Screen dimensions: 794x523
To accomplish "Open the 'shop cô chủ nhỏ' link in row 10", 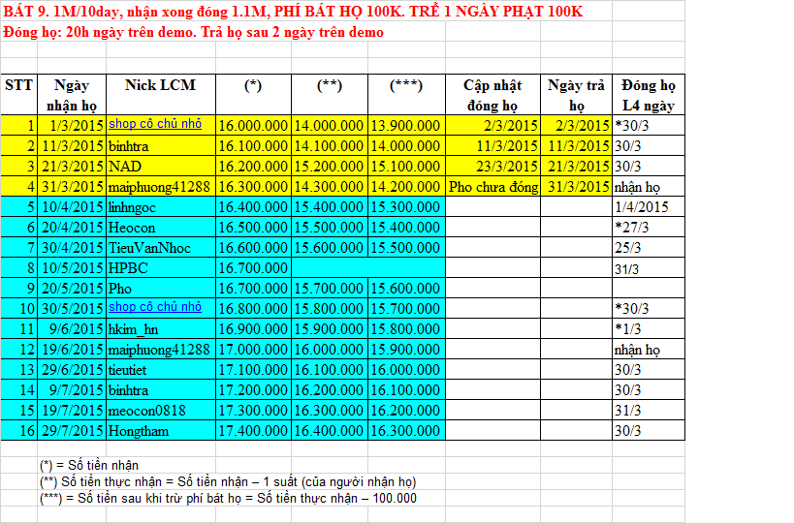I will [155, 307].
